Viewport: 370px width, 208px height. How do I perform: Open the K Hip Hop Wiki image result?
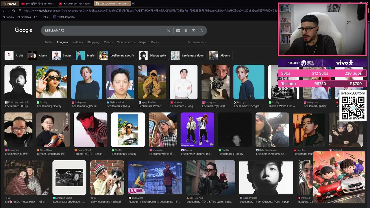coord(18,82)
